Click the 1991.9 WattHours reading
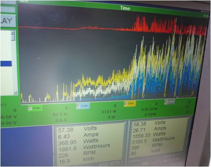Screen dimensions: 211x167 point(68,149)
